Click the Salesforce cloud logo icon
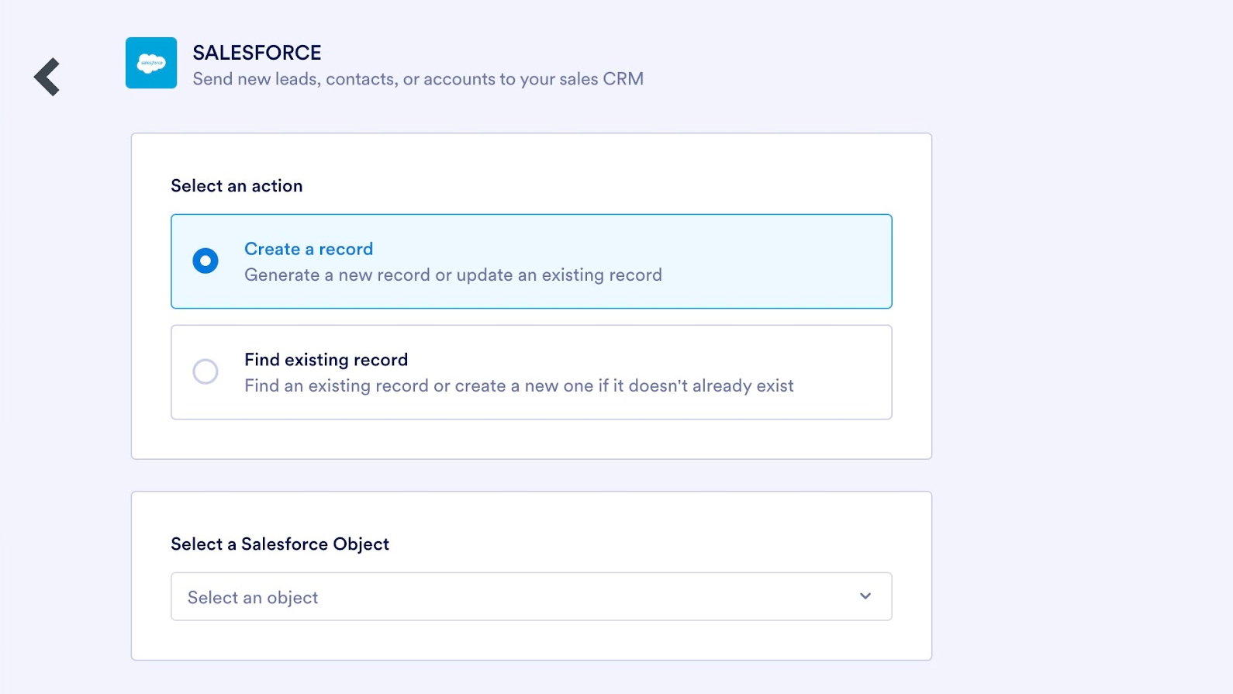Screen dimensions: 1233x694 pyautogui.click(x=151, y=63)
